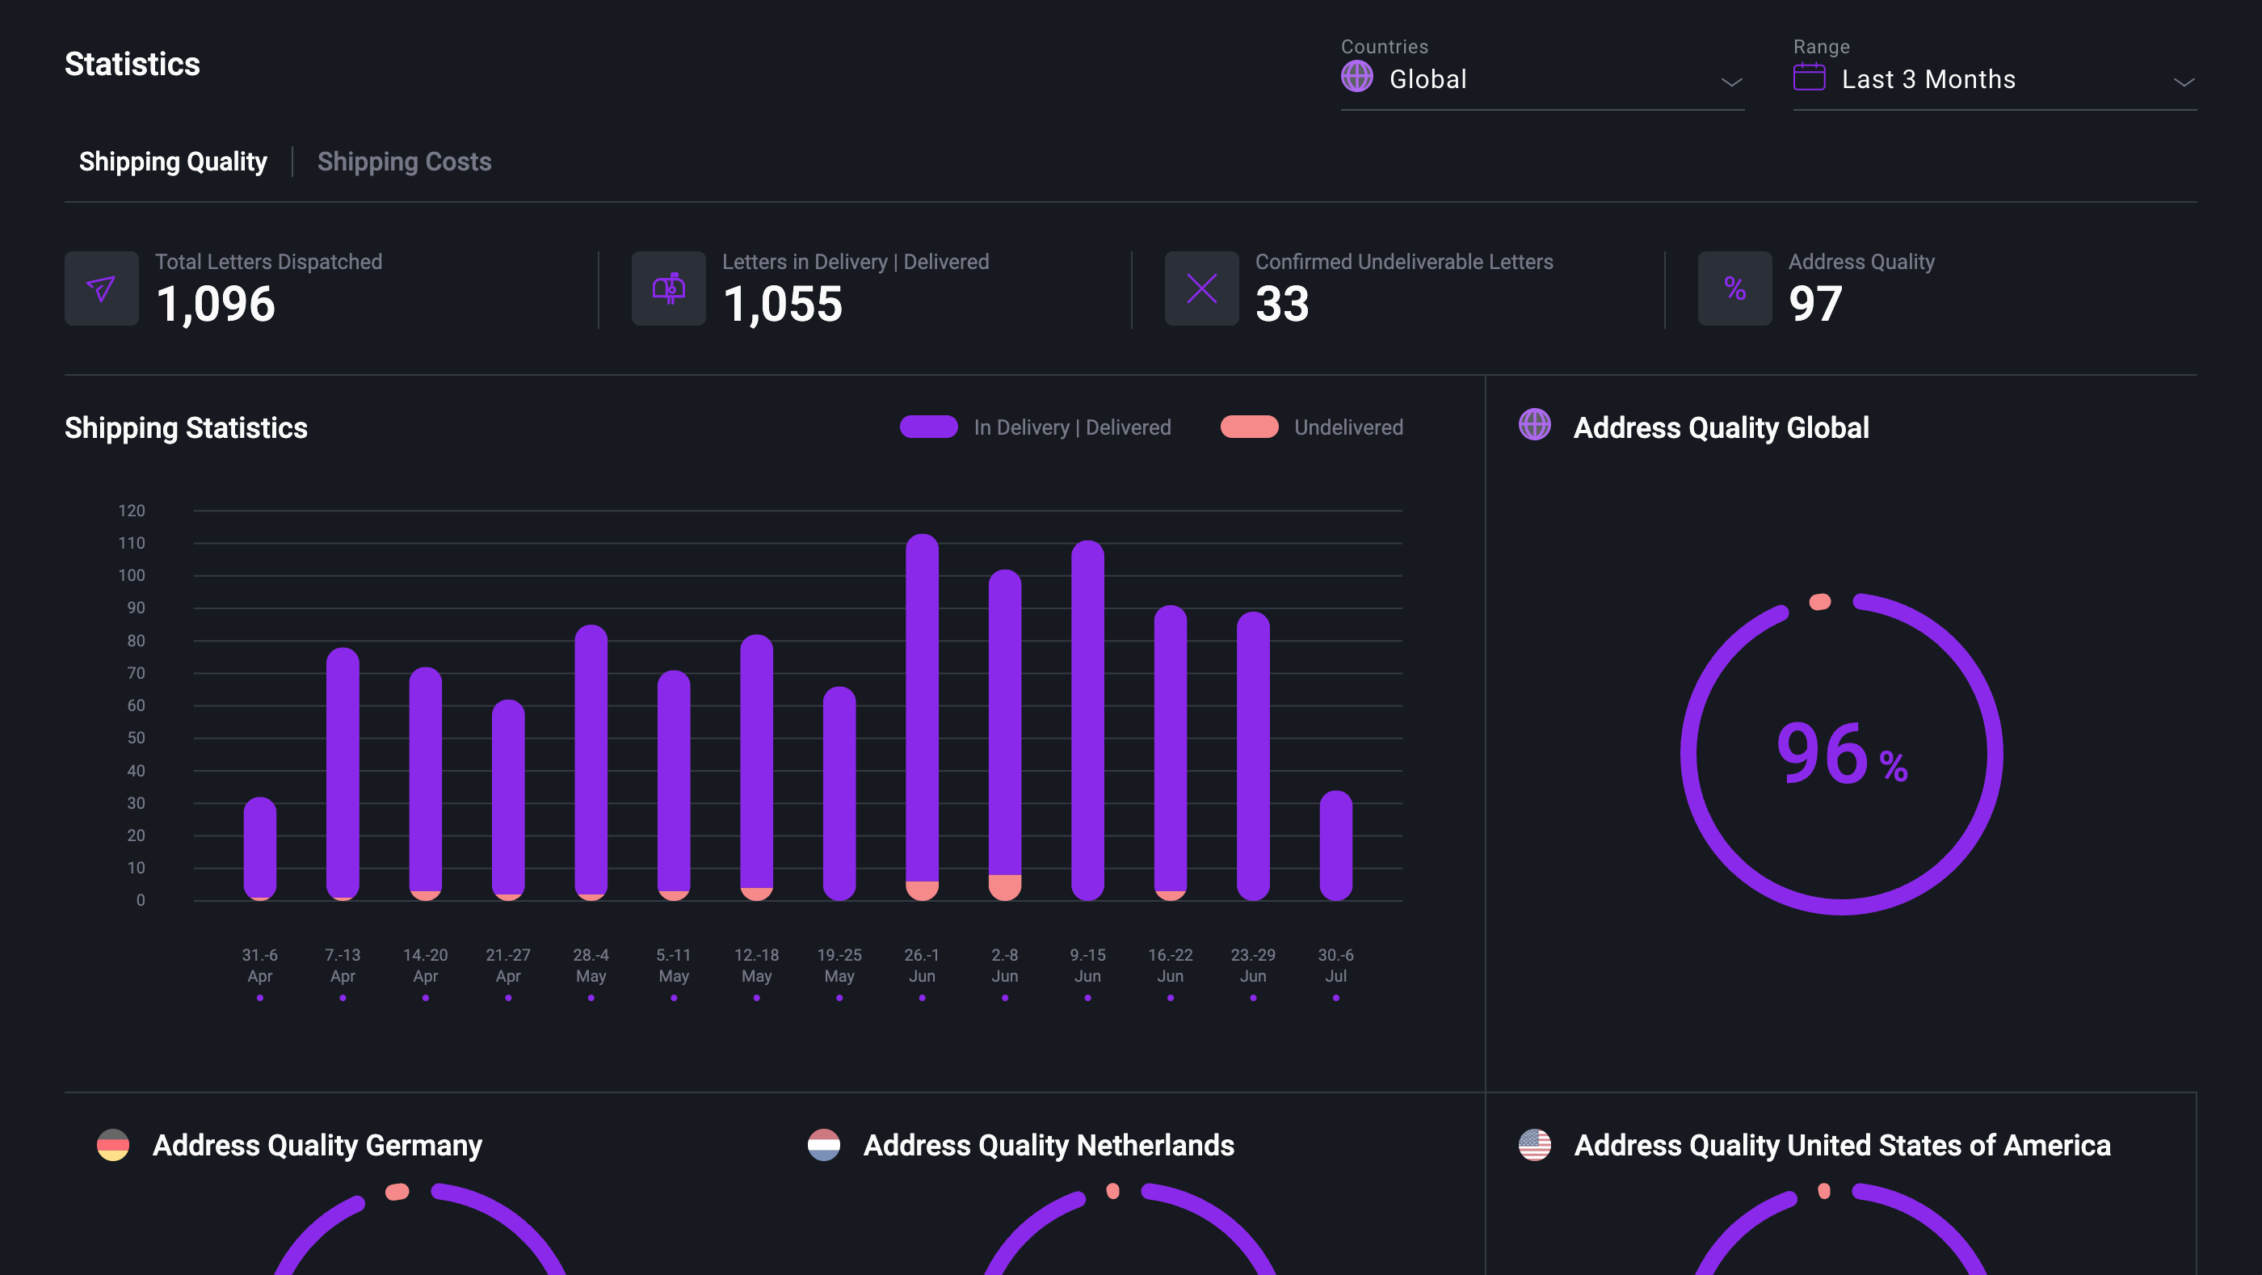Click the globe icon in the Countries selector
The image size is (2262, 1275).
coord(1357,78)
